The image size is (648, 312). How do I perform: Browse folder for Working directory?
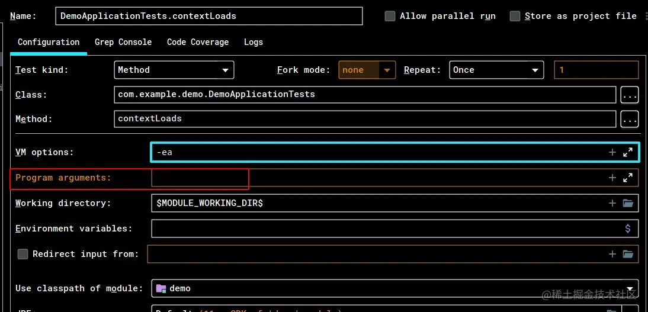[628, 203]
